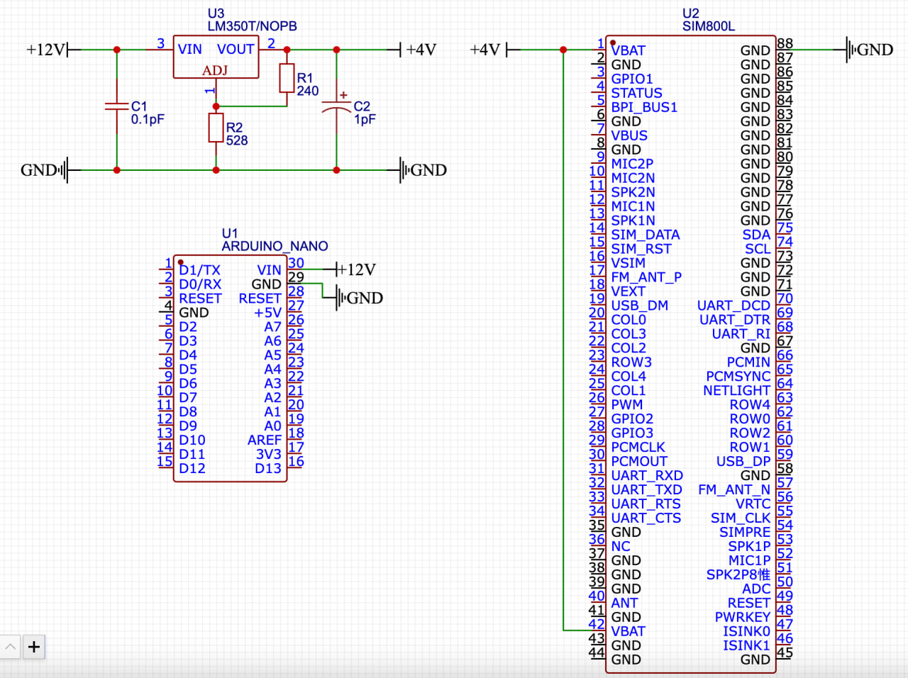
Task: Select Arduino VIN pin label
Action: click(270, 270)
